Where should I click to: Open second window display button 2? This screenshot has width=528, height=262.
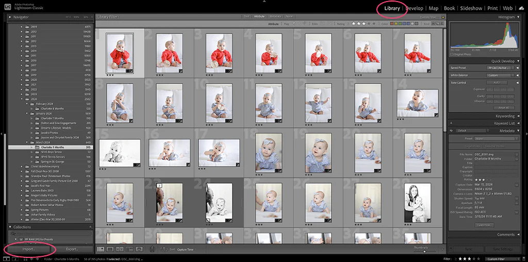[15, 259]
